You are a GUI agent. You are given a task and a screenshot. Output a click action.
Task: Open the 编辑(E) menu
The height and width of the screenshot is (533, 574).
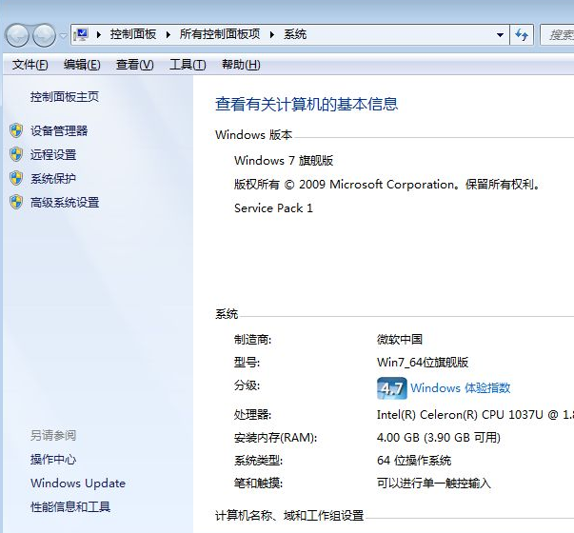tap(82, 65)
